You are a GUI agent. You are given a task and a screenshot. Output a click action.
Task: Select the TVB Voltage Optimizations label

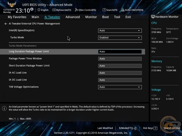coord(24,87)
